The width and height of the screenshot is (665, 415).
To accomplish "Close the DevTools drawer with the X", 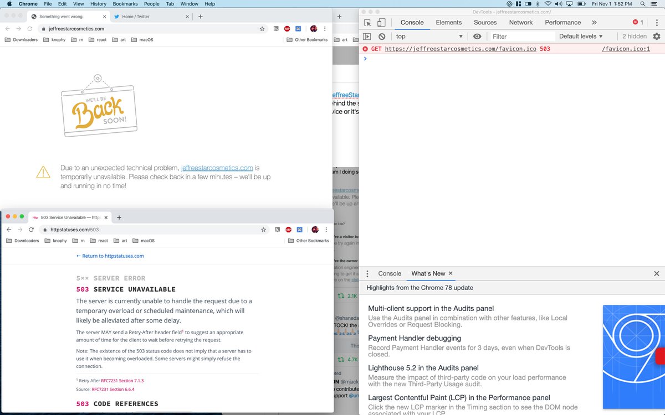I will 657,273.
